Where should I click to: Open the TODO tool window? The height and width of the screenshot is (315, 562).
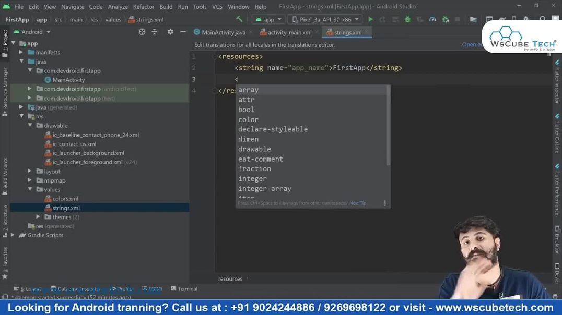[151, 288]
